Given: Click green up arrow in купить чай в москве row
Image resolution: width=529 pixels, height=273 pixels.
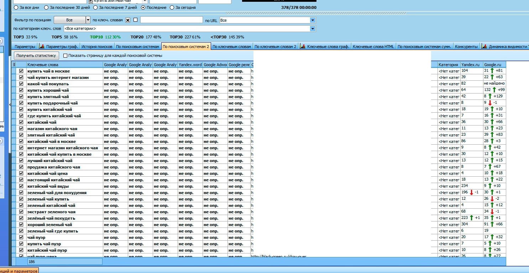Looking at the screenshot, I should coord(492,71).
